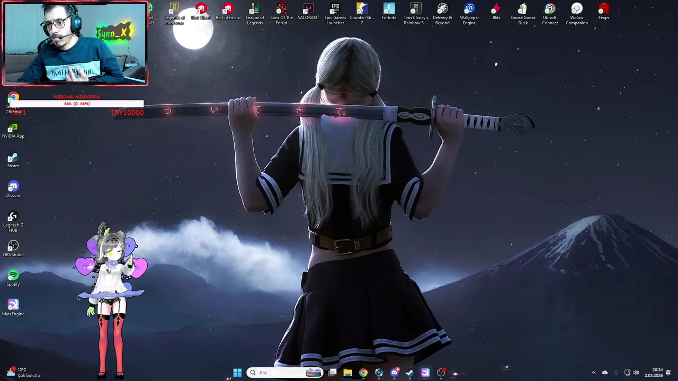Click the MateEngine anime character overlay

[110, 300]
